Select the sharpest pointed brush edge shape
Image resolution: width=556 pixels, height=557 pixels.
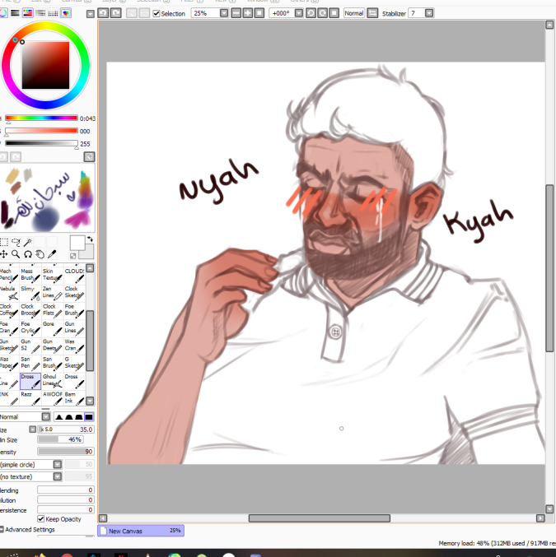tap(59, 416)
